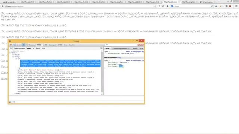Click the Firebug search field

coord(121,45)
